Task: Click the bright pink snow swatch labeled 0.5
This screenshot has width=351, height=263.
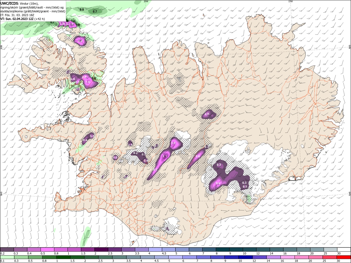Action: (47, 250)
